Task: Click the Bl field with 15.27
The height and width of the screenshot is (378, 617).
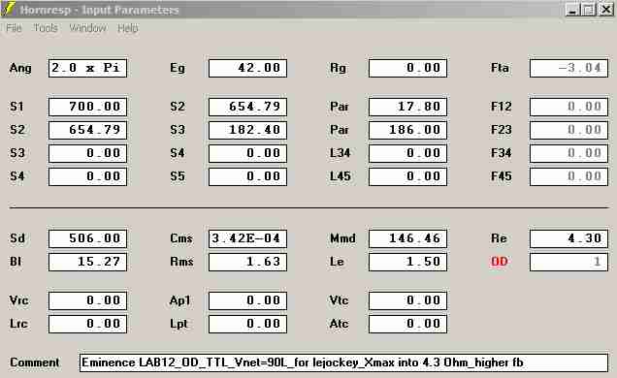Action: click(87, 262)
